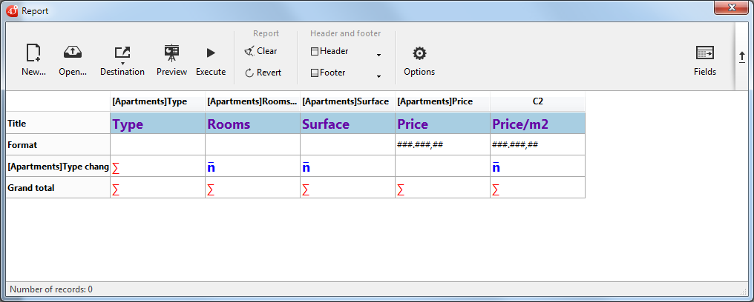Screen dimensions: 754x302
Task: Run the report with Execute
Action: tap(211, 53)
